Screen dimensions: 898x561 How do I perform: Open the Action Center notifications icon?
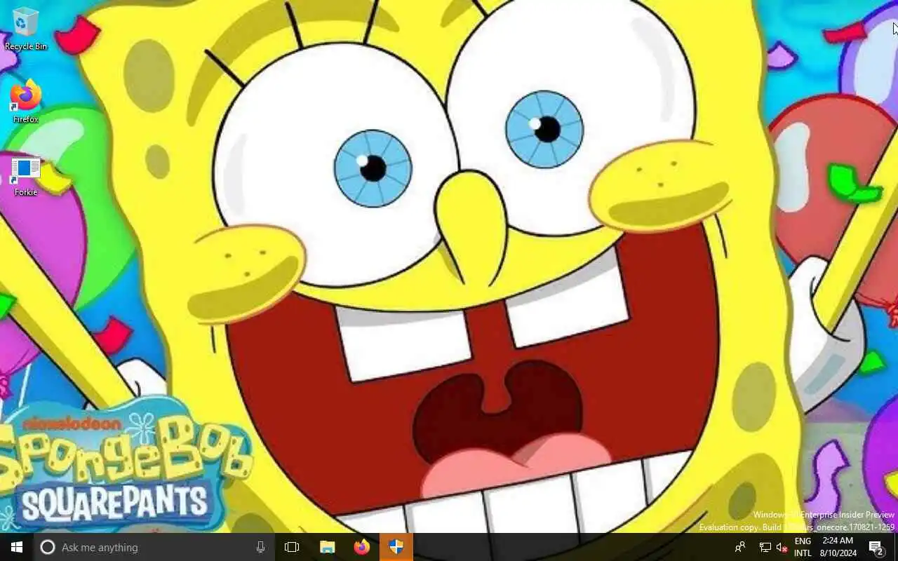pos(876,547)
